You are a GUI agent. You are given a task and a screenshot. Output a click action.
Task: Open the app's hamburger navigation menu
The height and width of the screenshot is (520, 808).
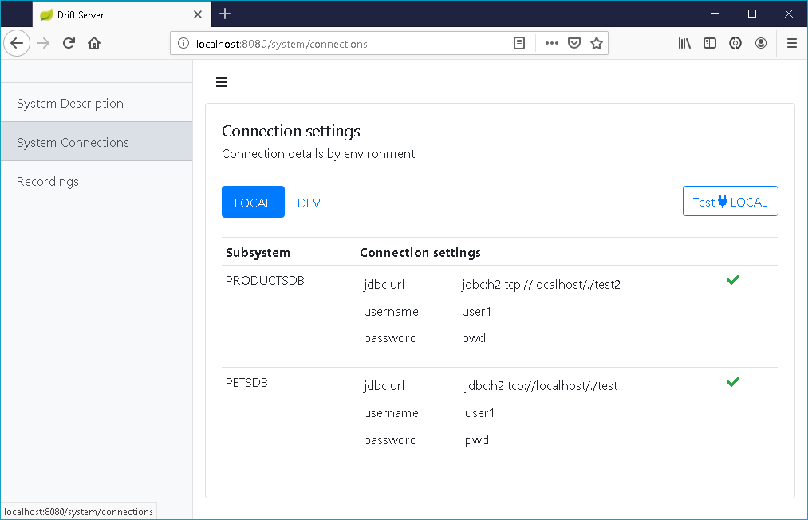point(221,81)
